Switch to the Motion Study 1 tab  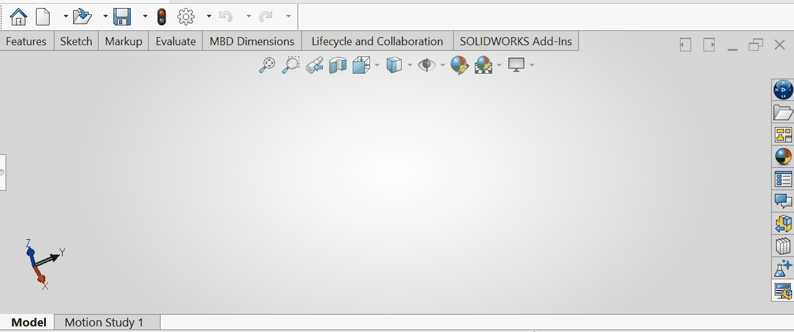point(104,322)
